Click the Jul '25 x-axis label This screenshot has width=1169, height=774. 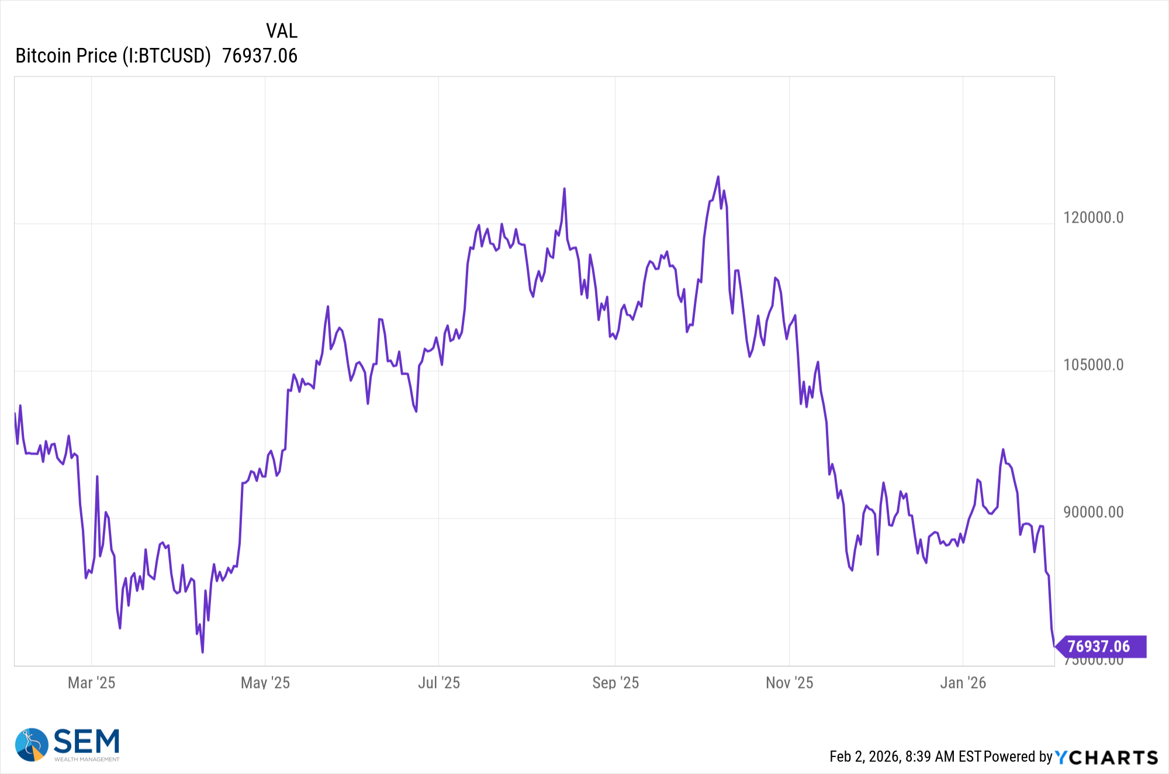pos(439,683)
